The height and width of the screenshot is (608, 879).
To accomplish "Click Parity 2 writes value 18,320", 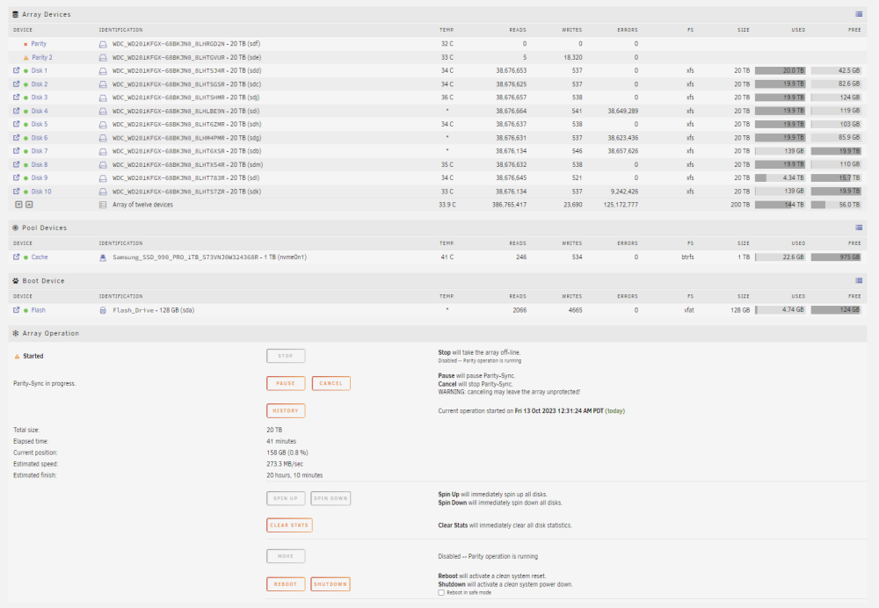I will [573, 57].
